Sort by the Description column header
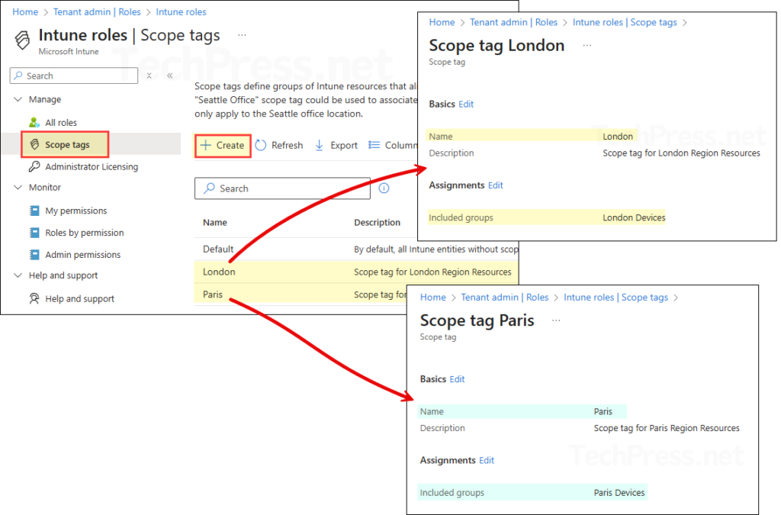The width and height of the screenshot is (781, 515). tap(377, 223)
